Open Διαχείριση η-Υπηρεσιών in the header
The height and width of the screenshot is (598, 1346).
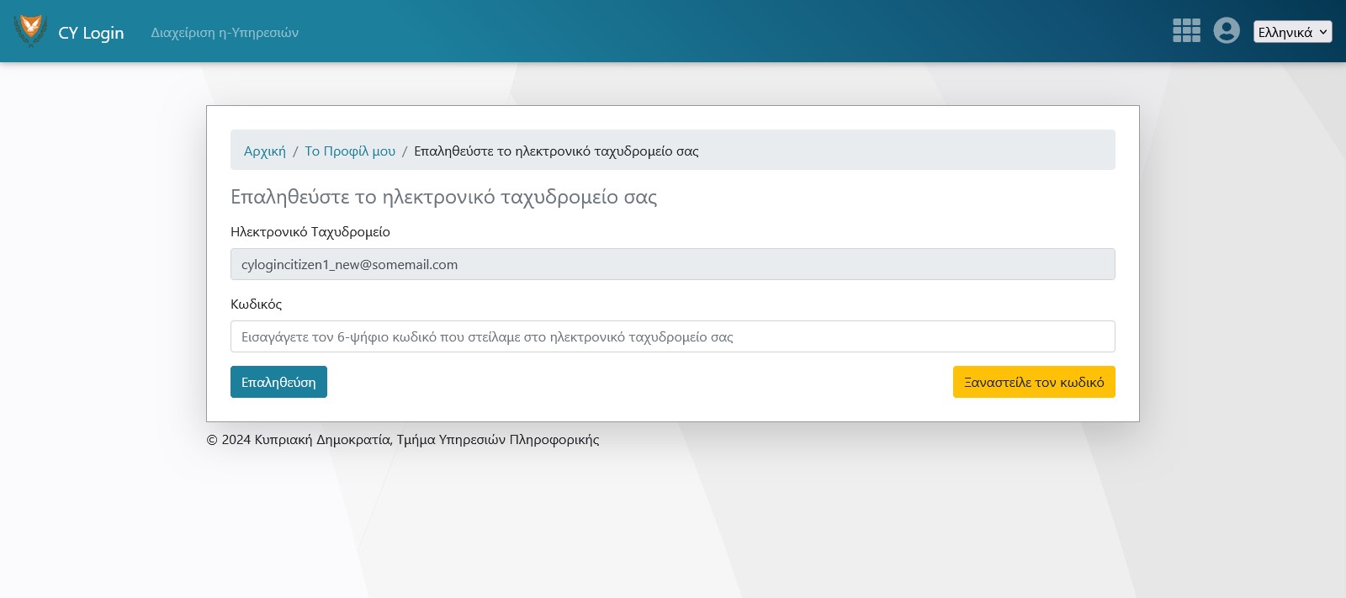pyautogui.click(x=225, y=33)
